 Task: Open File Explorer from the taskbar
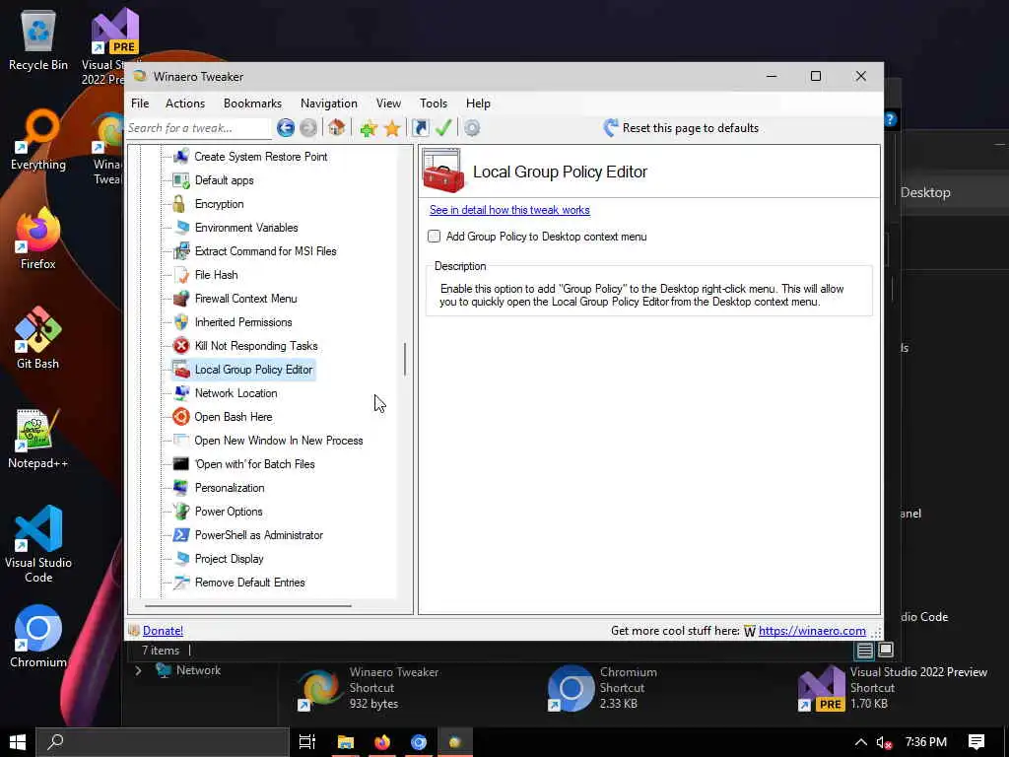pos(346,741)
